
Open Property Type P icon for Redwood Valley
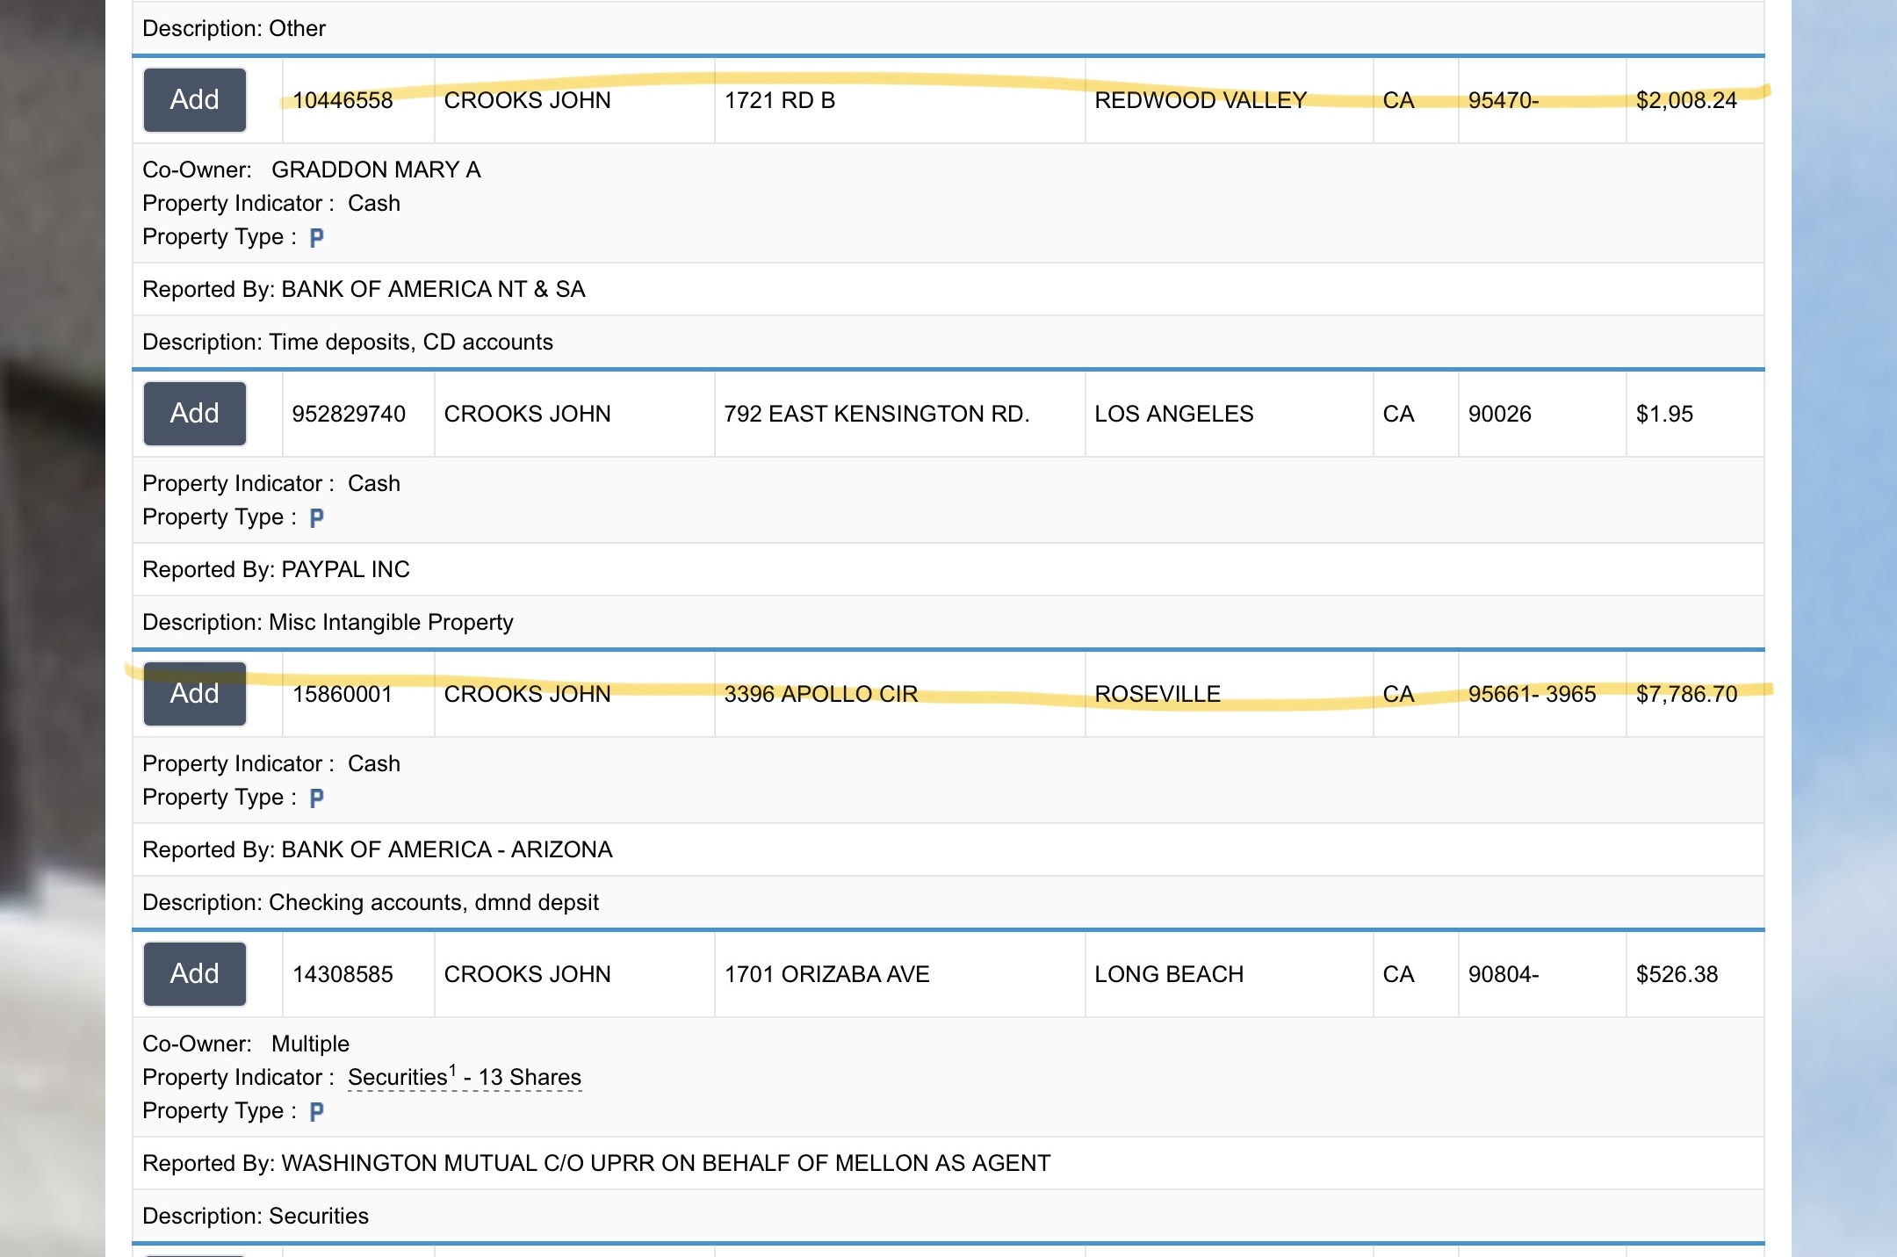(317, 238)
